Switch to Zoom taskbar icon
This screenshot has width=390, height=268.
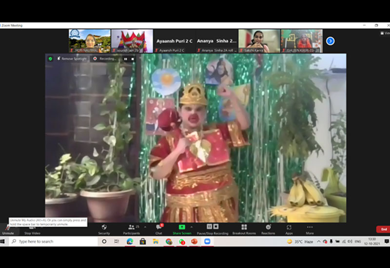208,241
